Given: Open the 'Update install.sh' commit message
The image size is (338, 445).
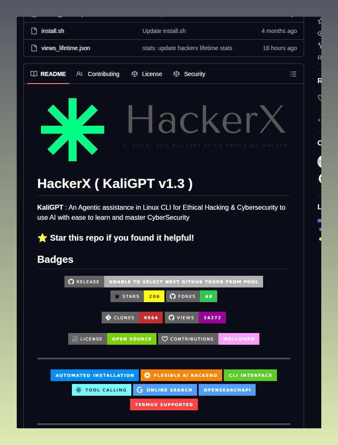Looking at the screenshot, I should pos(164,31).
